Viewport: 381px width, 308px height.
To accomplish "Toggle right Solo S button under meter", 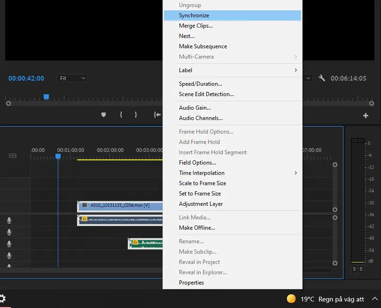I will [361, 269].
